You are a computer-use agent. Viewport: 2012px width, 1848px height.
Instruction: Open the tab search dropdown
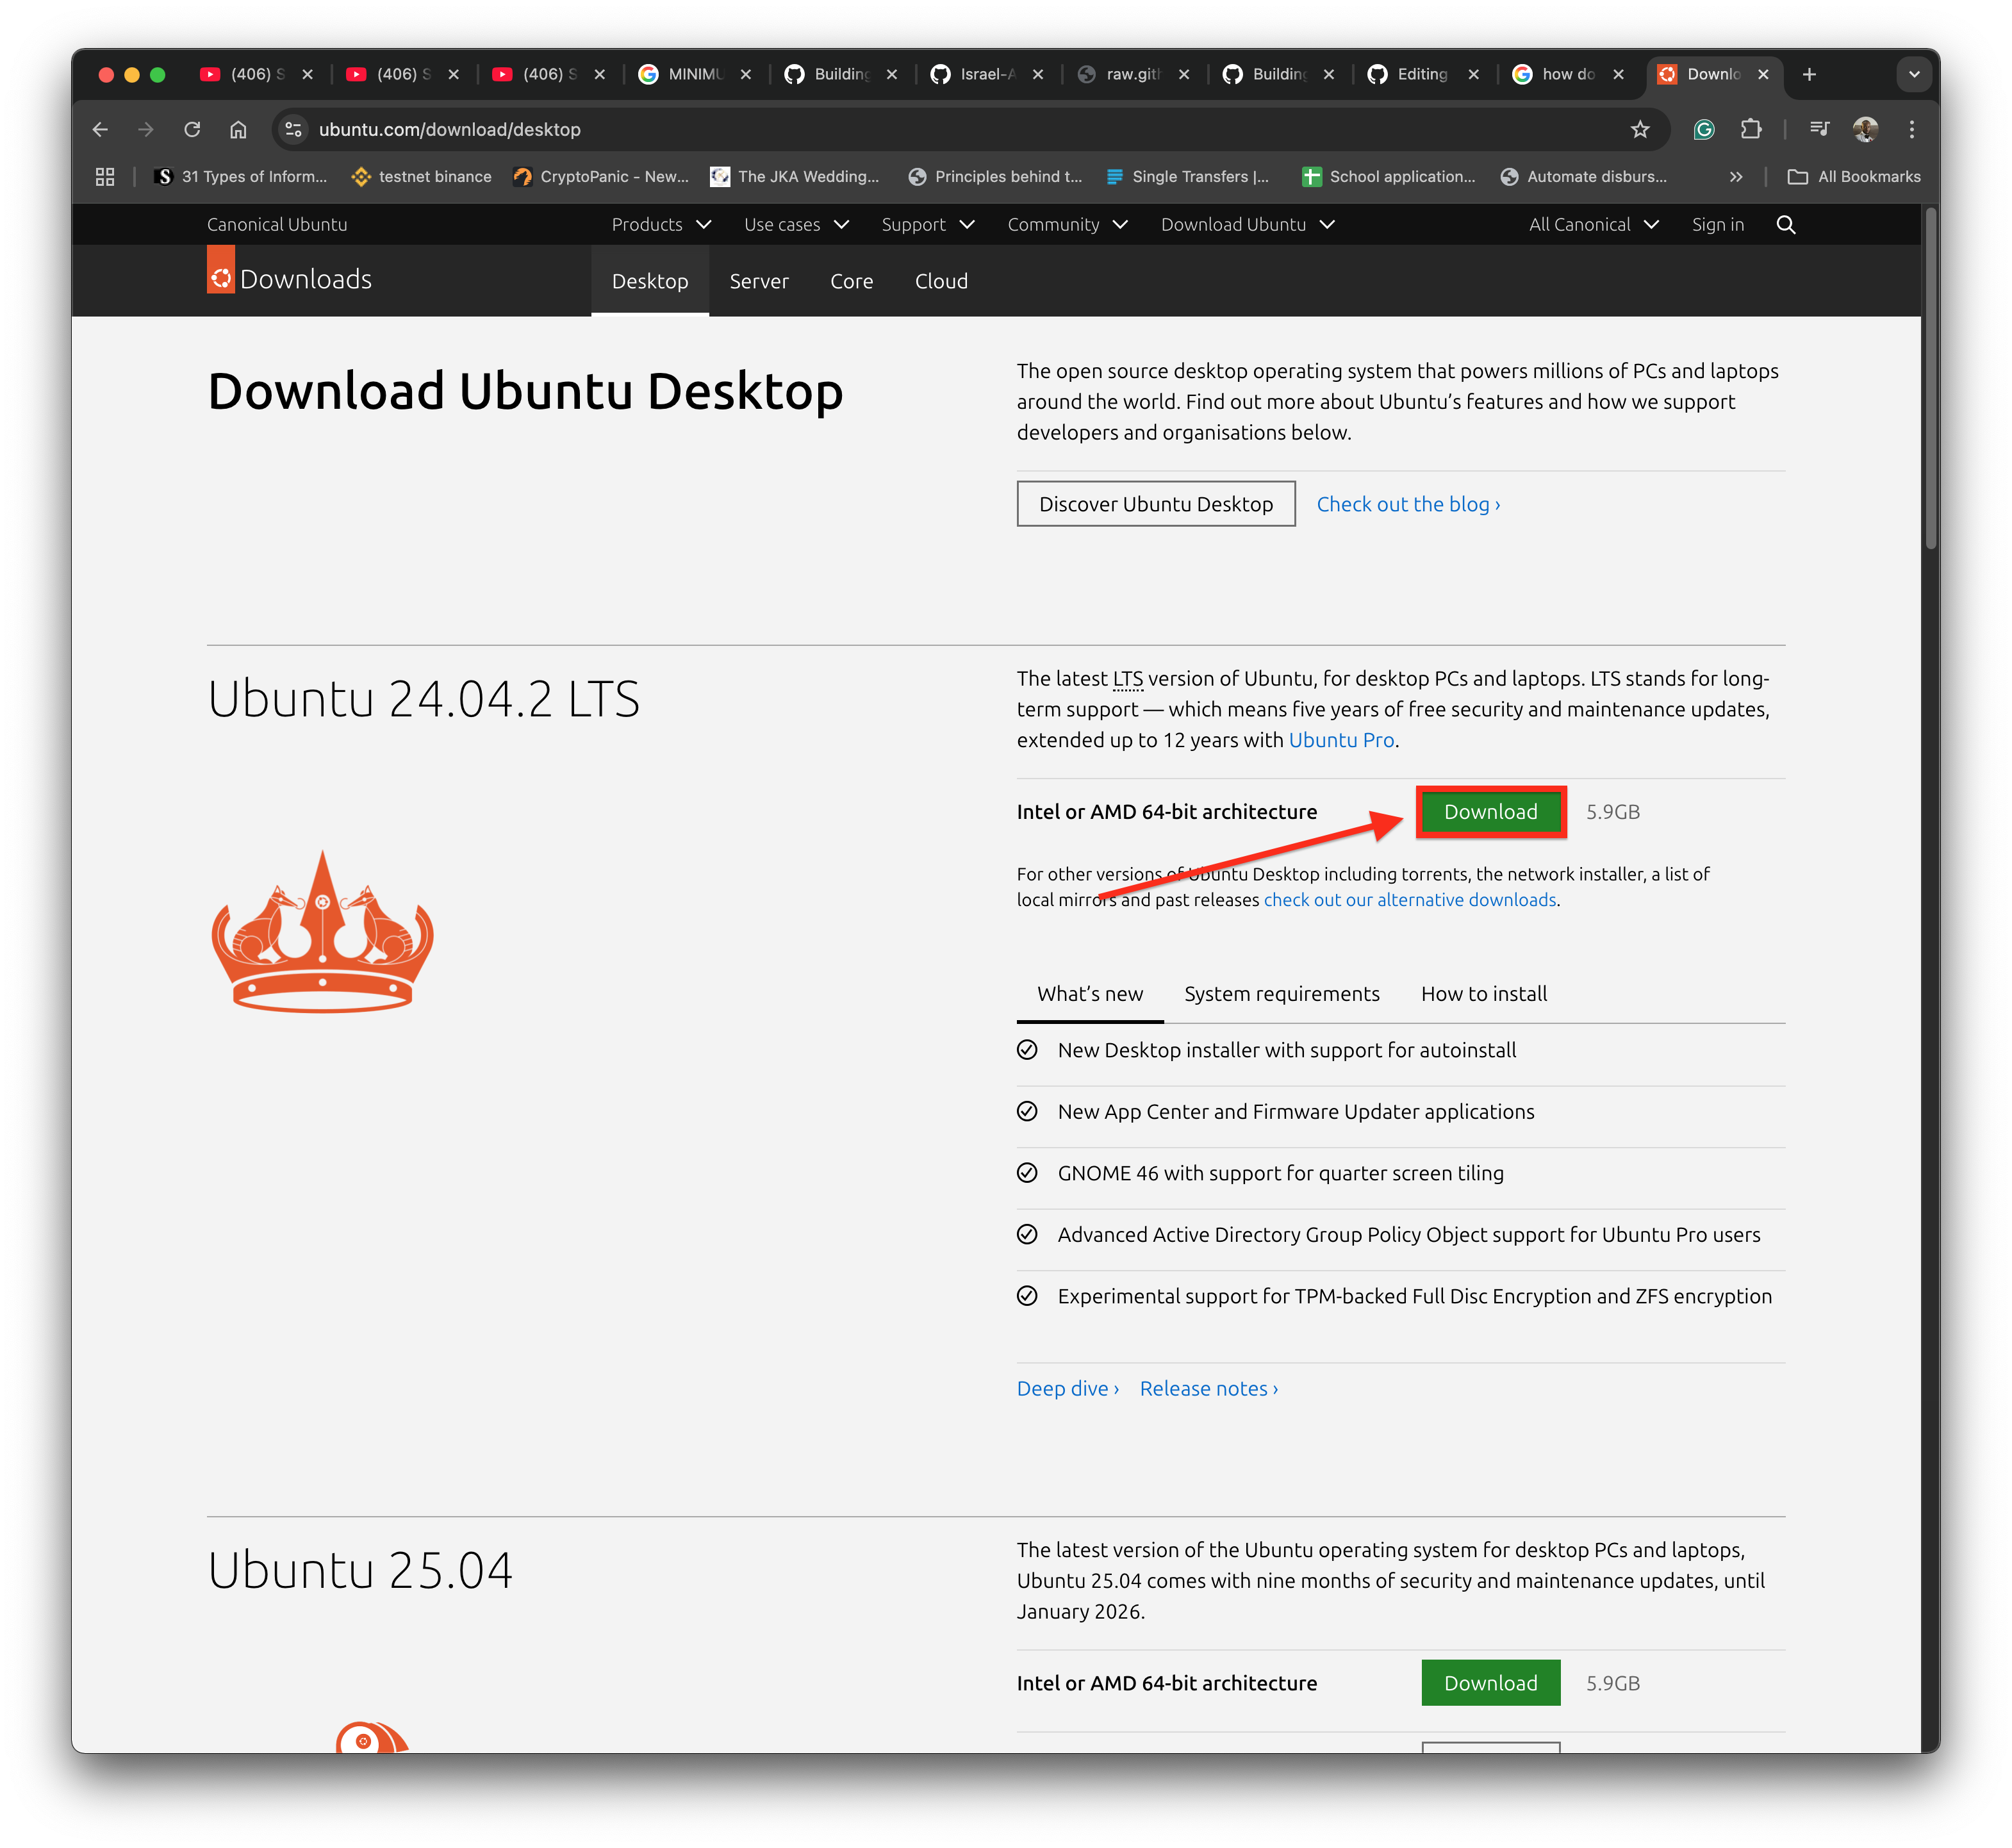point(1914,74)
